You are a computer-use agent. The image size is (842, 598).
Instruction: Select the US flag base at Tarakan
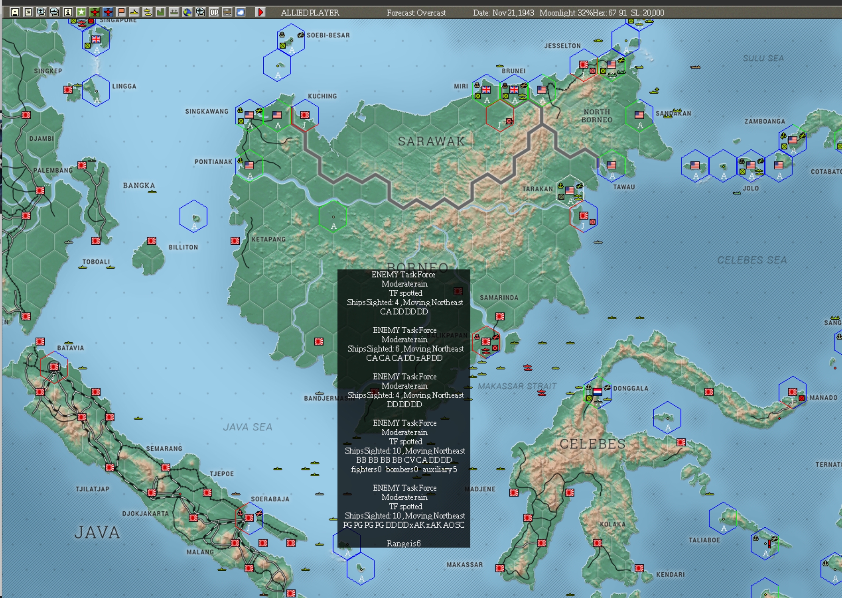570,191
